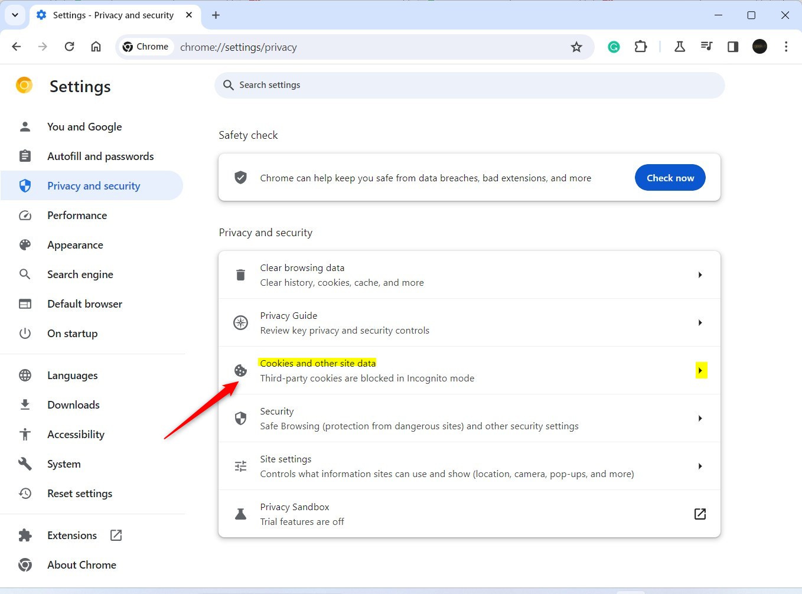Click the home icon in the toolbar
The image size is (802, 594).
click(96, 47)
